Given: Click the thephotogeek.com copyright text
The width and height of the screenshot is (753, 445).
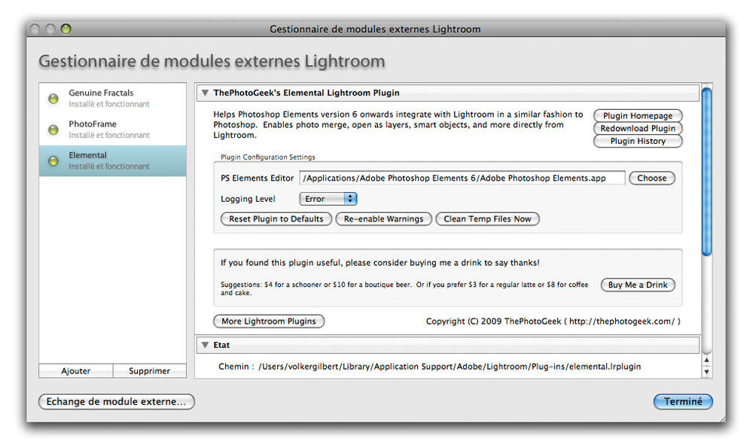Looking at the screenshot, I should point(553,322).
